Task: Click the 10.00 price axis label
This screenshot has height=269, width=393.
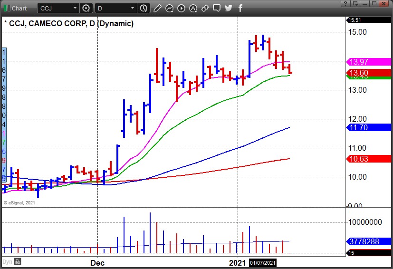Action: pyautogui.click(x=357, y=177)
